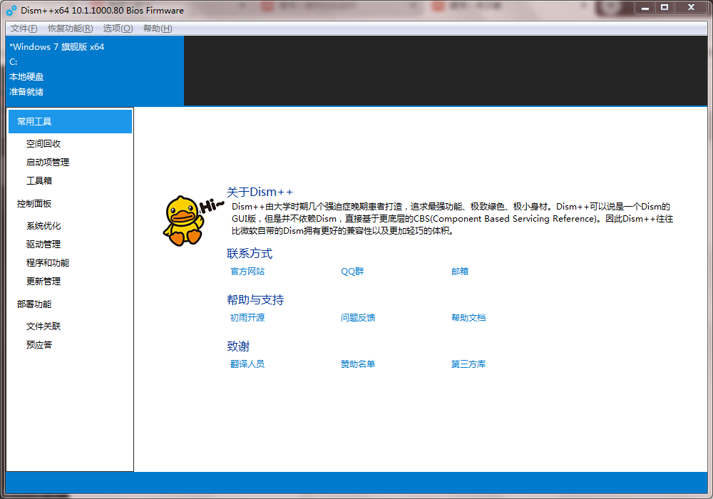Open the QQ群 link

tap(352, 272)
